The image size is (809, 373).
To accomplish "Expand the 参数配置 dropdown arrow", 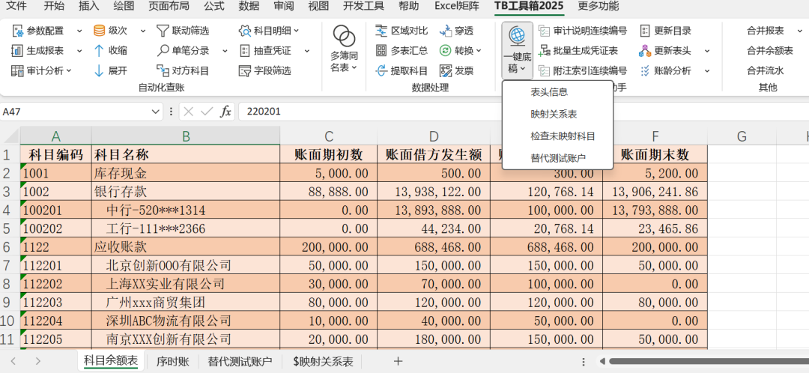I will (x=79, y=31).
